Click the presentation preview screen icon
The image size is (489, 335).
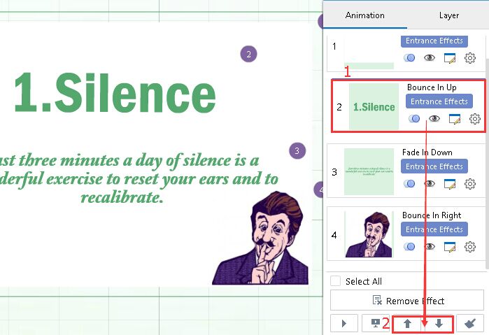(376, 324)
